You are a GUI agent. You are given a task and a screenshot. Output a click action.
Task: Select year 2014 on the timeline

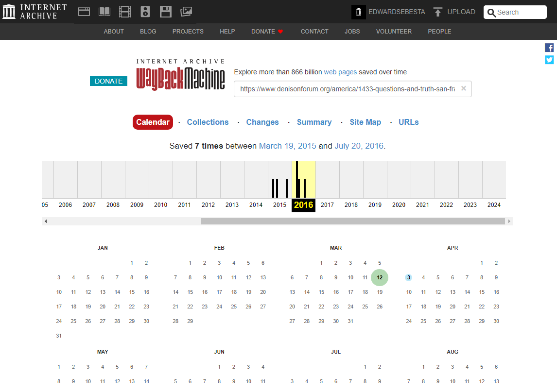tap(256, 205)
